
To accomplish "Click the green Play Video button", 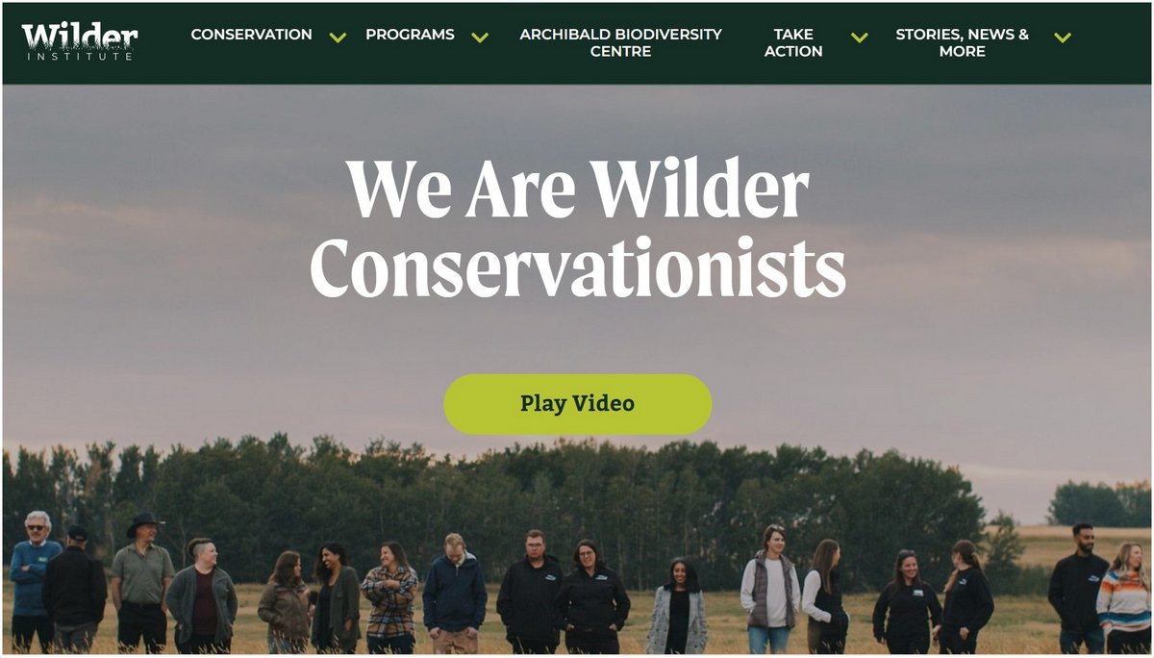I will click(x=577, y=404).
